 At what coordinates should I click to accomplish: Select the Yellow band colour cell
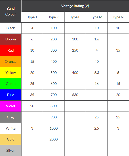coord(11,73)
